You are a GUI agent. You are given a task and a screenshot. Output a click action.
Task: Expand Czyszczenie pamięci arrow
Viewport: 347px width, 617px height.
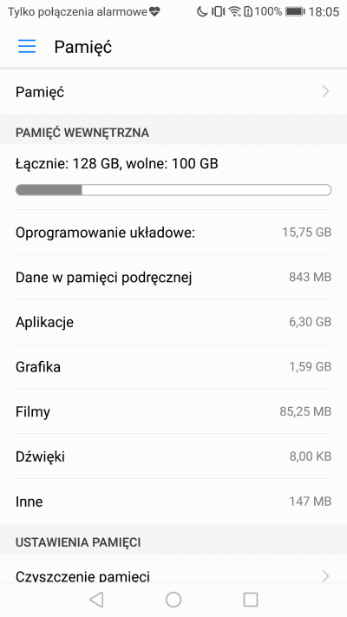325,576
